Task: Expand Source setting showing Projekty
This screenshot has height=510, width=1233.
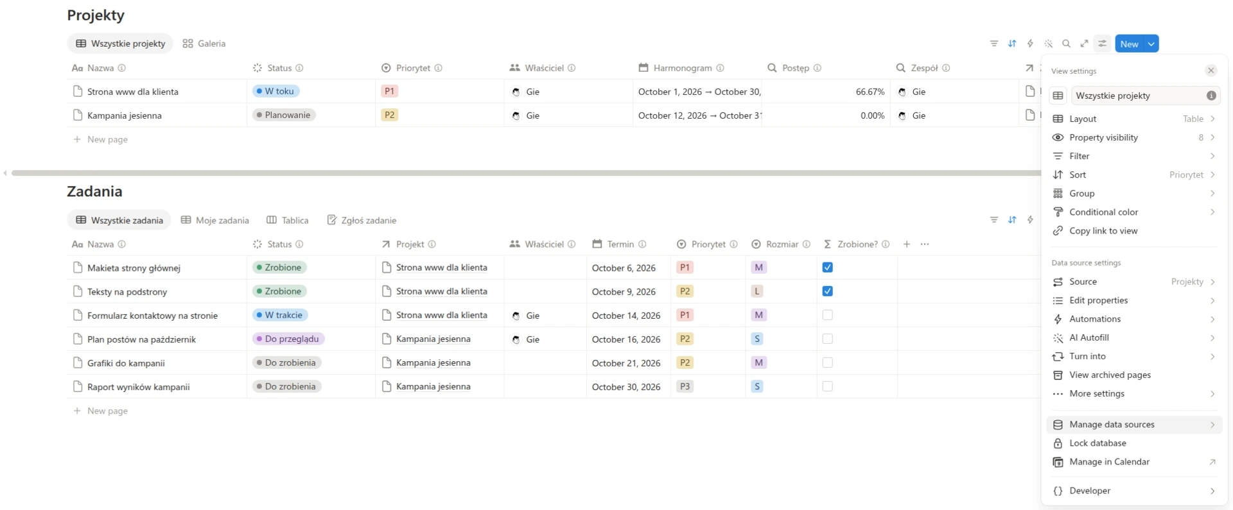Action: click(1134, 282)
